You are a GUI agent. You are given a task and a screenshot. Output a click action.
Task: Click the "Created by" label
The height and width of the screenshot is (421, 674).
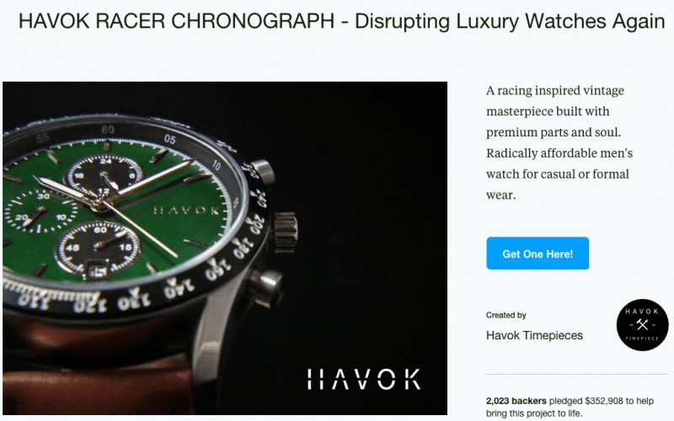click(x=506, y=315)
